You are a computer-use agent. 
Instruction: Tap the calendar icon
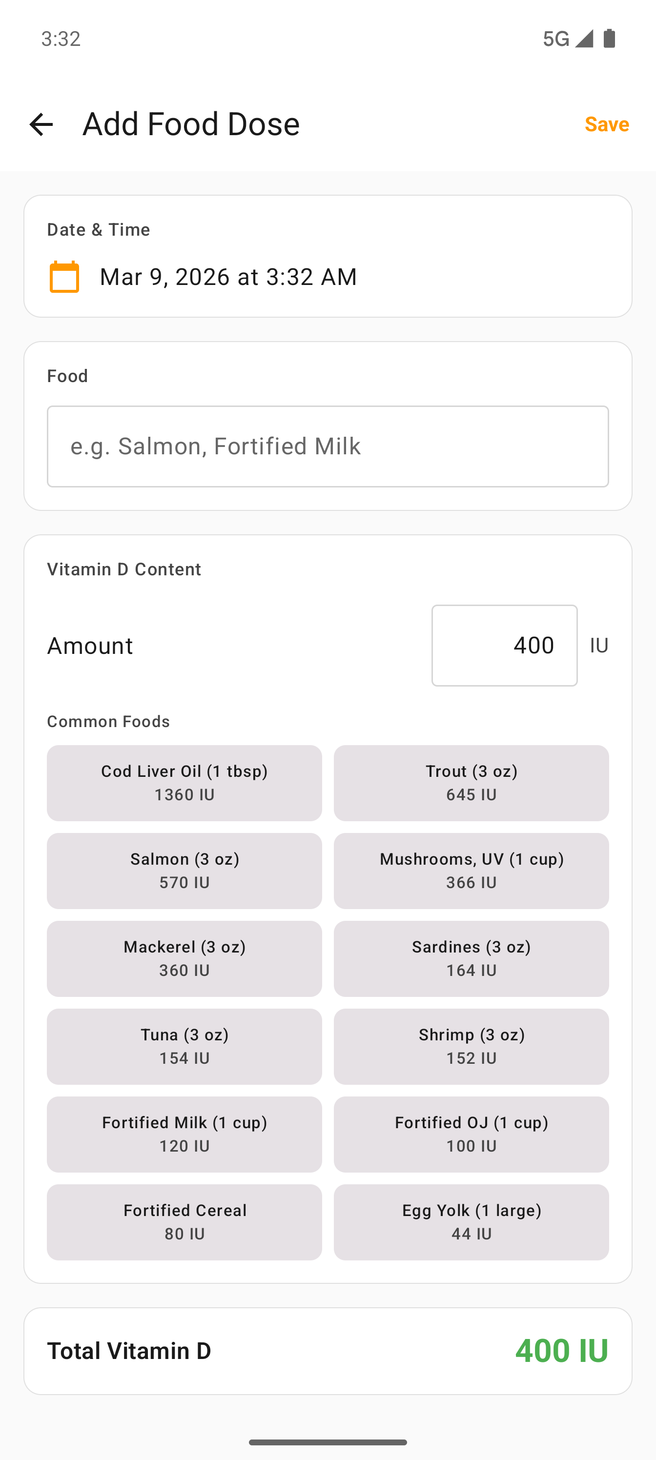click(64, 277)
